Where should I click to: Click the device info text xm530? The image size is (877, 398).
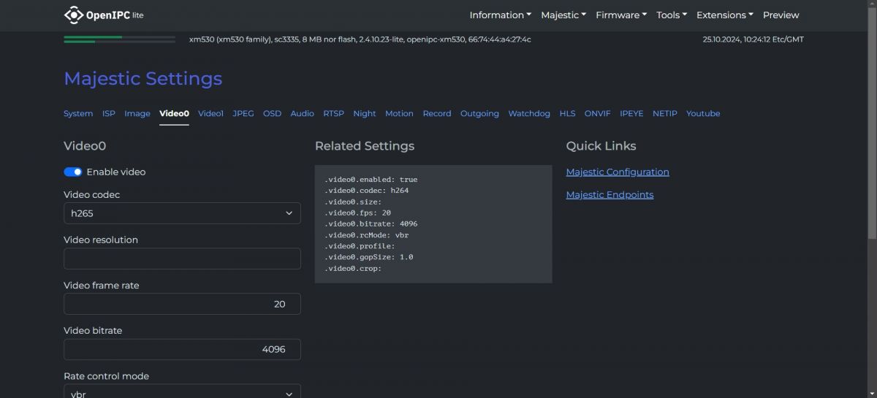pyautogui.click(x=360, y=39)
